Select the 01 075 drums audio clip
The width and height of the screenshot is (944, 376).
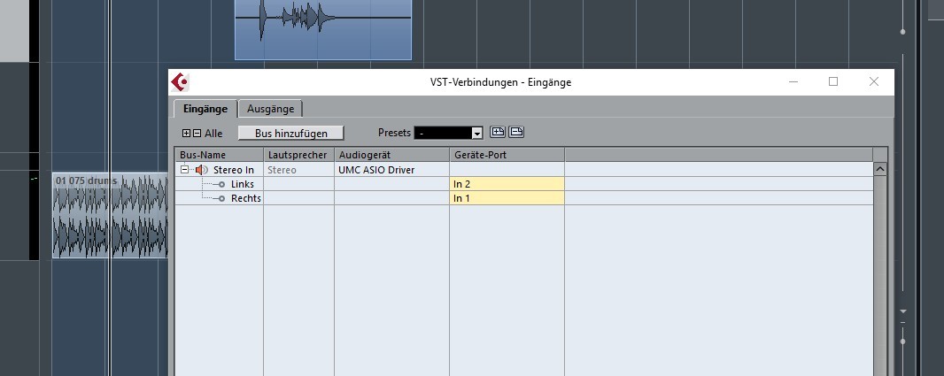pos(110,215)
